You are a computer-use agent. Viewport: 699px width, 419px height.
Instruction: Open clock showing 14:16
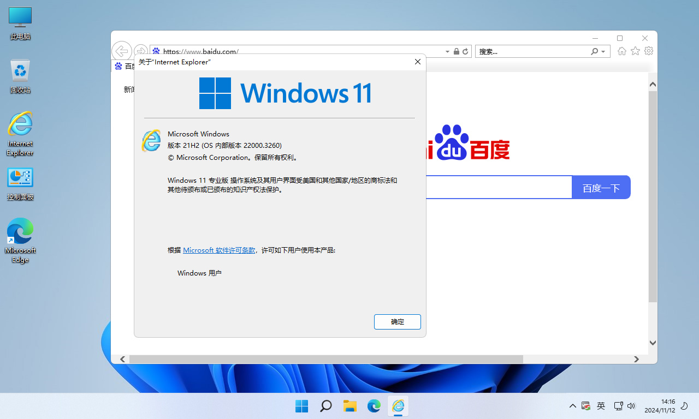coord(660,406)
